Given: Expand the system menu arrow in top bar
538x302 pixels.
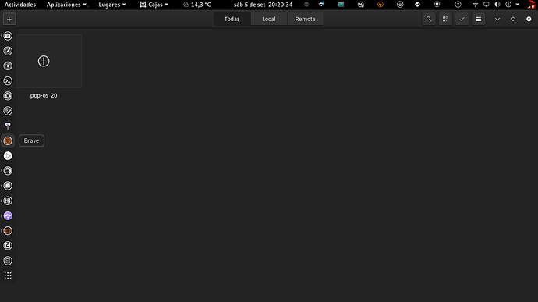Looking at the screenshot, I should (518, 5).
